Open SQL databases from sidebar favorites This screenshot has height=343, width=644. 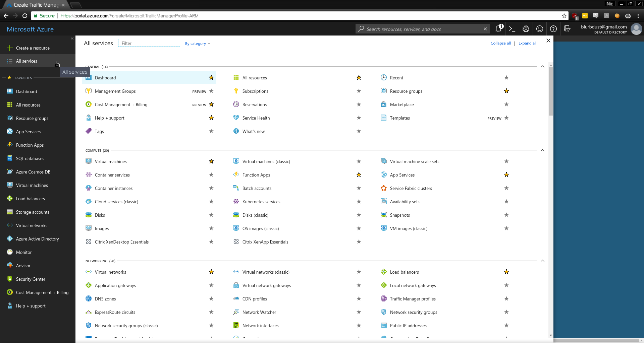point(38,158)
